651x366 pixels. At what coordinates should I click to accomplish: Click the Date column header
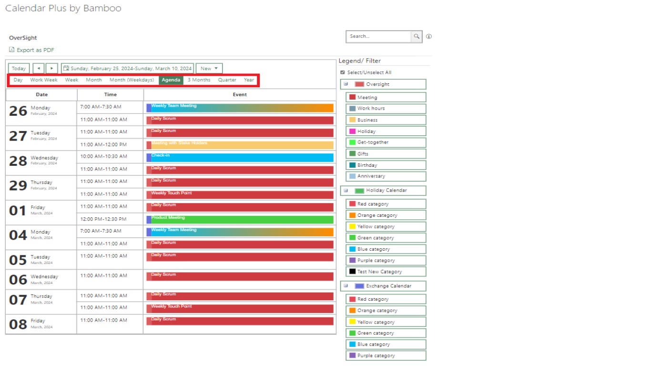click(x=41, y=94)
